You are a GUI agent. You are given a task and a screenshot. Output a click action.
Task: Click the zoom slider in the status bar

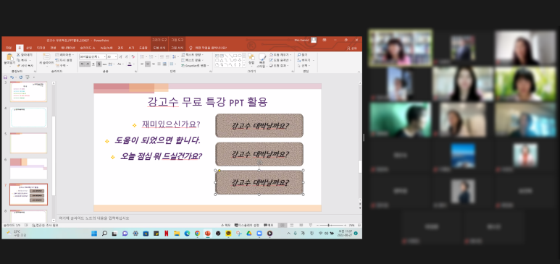tap(328, 226)
